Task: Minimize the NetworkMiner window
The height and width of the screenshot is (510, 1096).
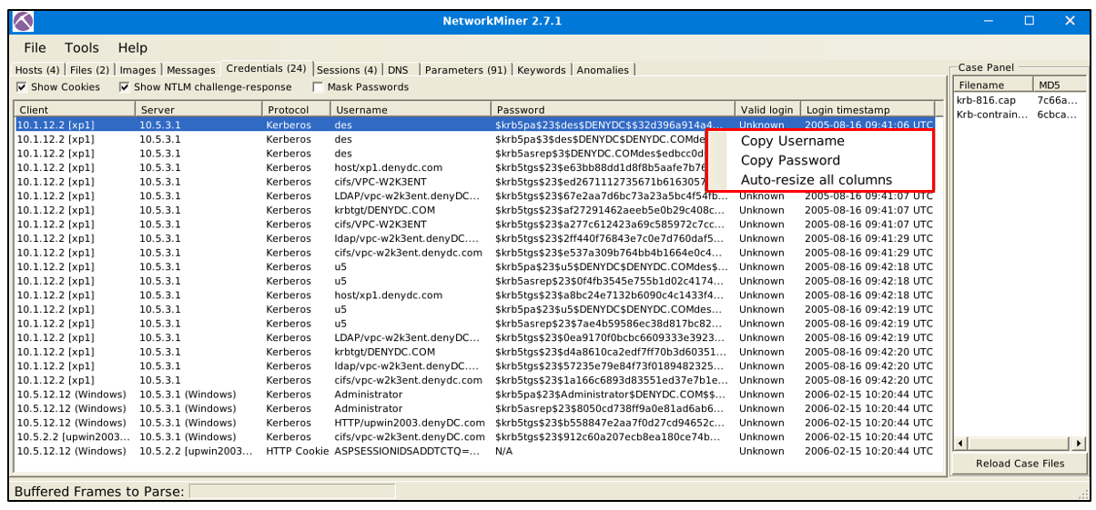Action: pyautogui.click(x=988, y=21)
